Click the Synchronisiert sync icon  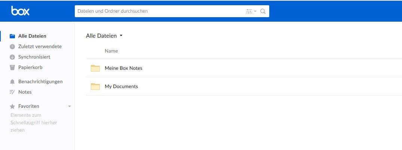point(12,57)
